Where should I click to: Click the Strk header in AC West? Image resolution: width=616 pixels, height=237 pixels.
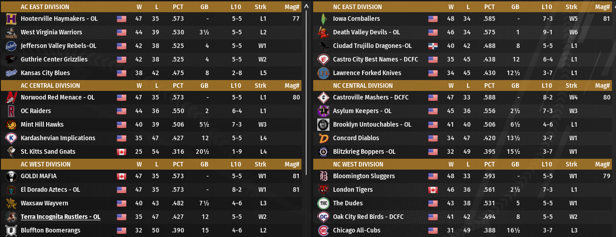[260, 165]
